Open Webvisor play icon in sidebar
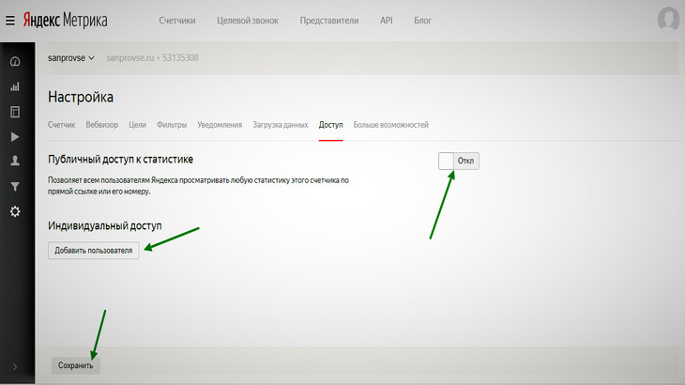The image size is (685, 385). point(15,137)
